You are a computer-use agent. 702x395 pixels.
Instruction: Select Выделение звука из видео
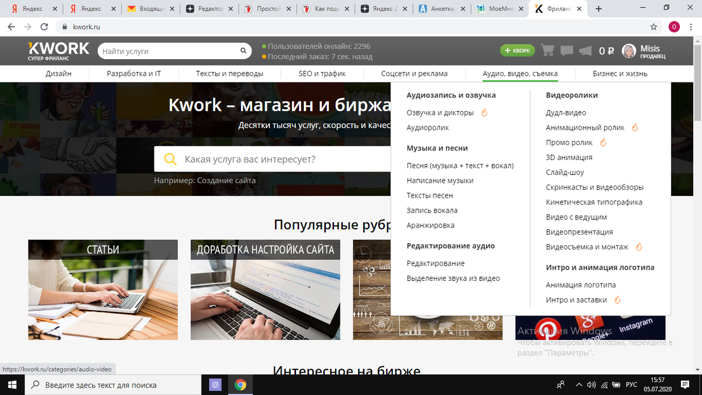click(x=453, y=279)
